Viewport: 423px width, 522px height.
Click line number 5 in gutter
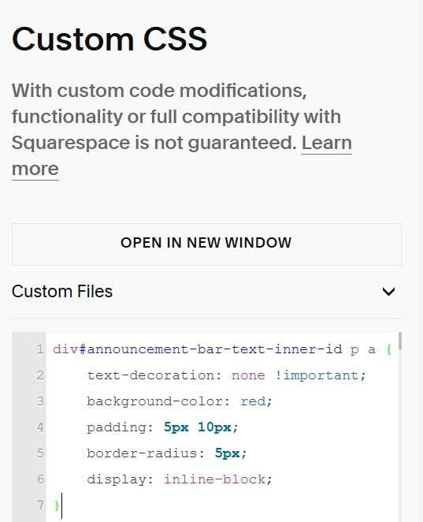[40, 453]
